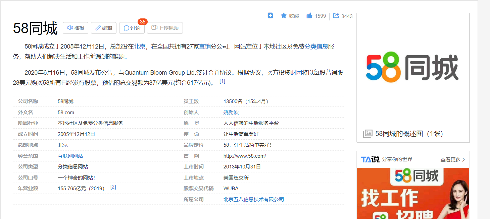The width and height of the screenshot is (490, 219).
Task: Click the TA说 logo icon
Action: (370, 159)
